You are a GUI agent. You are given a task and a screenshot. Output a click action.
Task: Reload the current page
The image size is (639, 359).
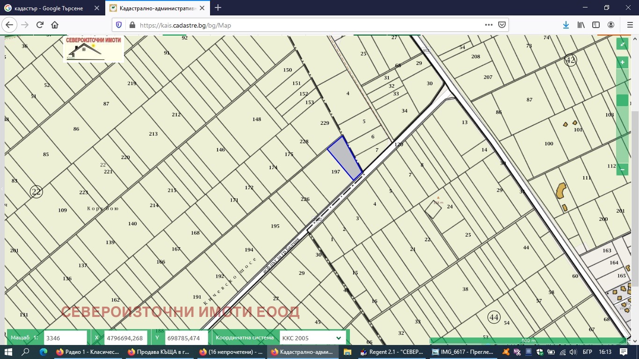pyautogui.click(x=40, y=25)
